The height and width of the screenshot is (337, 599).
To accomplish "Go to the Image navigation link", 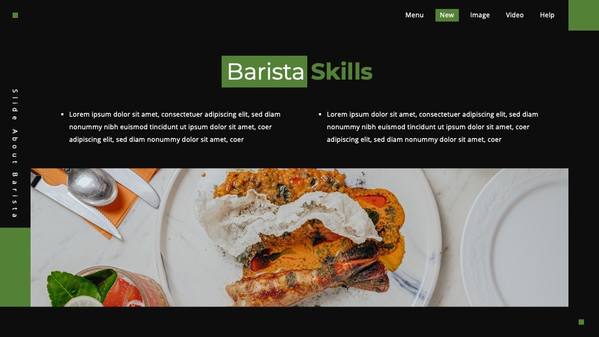I will (480, 15).
